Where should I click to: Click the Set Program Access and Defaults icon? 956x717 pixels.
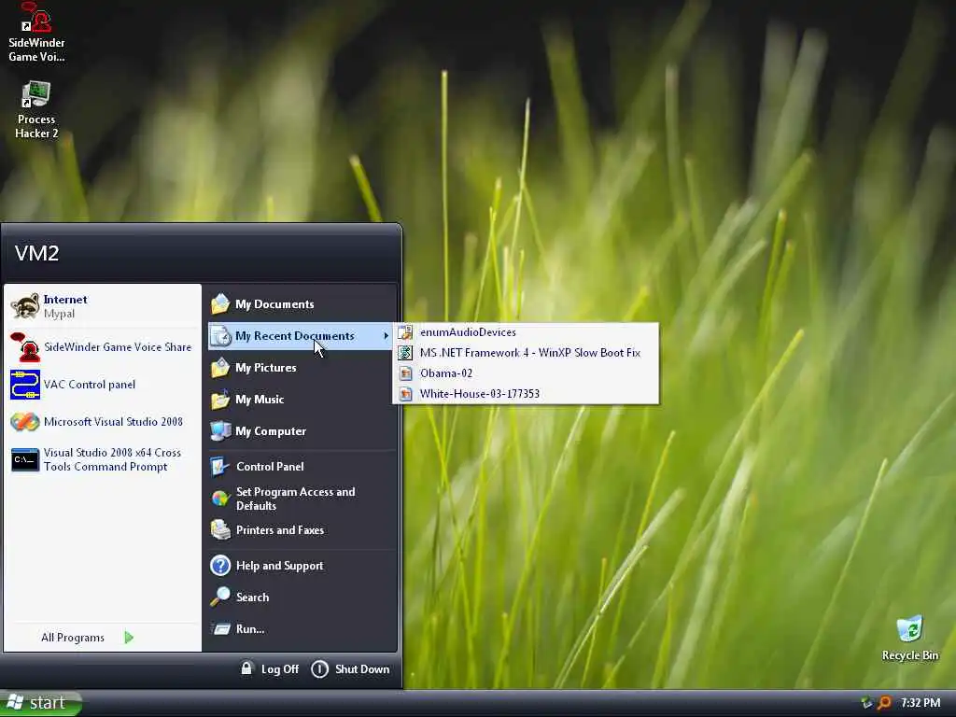coord(220,499)
